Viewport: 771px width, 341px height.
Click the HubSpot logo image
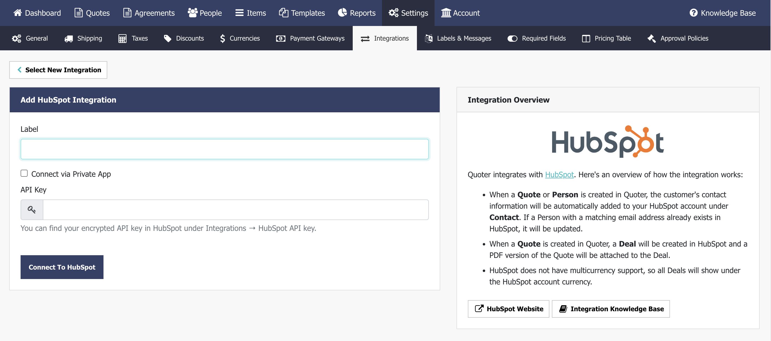[608, 142]
